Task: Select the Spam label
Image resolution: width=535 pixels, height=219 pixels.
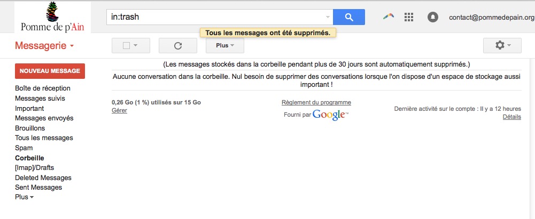Action: [24, 148]
